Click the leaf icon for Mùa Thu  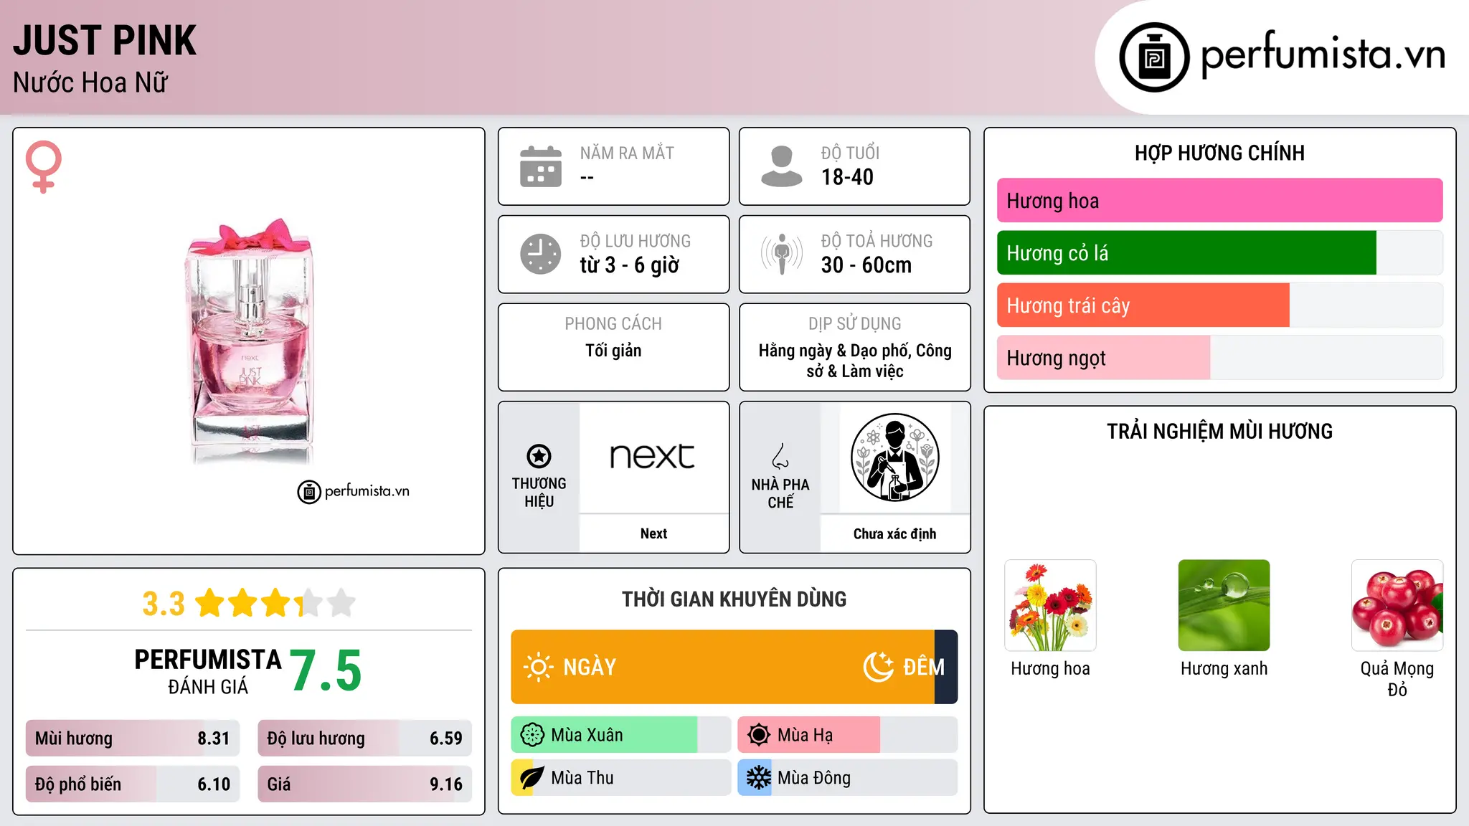(531, 778)
